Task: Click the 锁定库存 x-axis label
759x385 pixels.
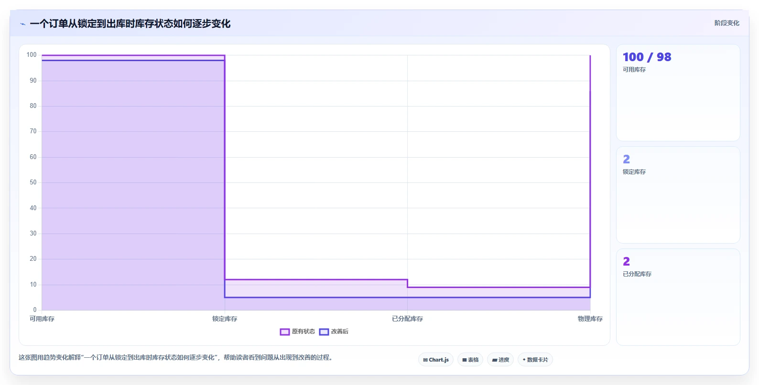Action: [x=225, y=319]
